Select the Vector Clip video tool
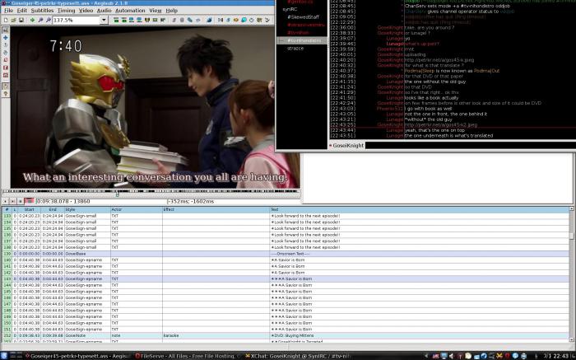This screenshot has height=360, width=576. (5, 75)
